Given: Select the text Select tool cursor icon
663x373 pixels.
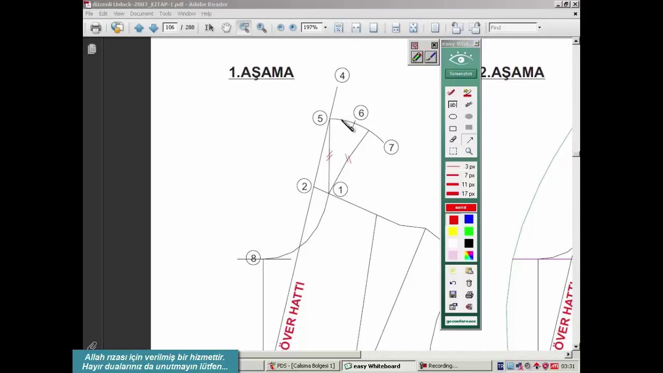Looking at the screenshot, I should coord(209,27).
